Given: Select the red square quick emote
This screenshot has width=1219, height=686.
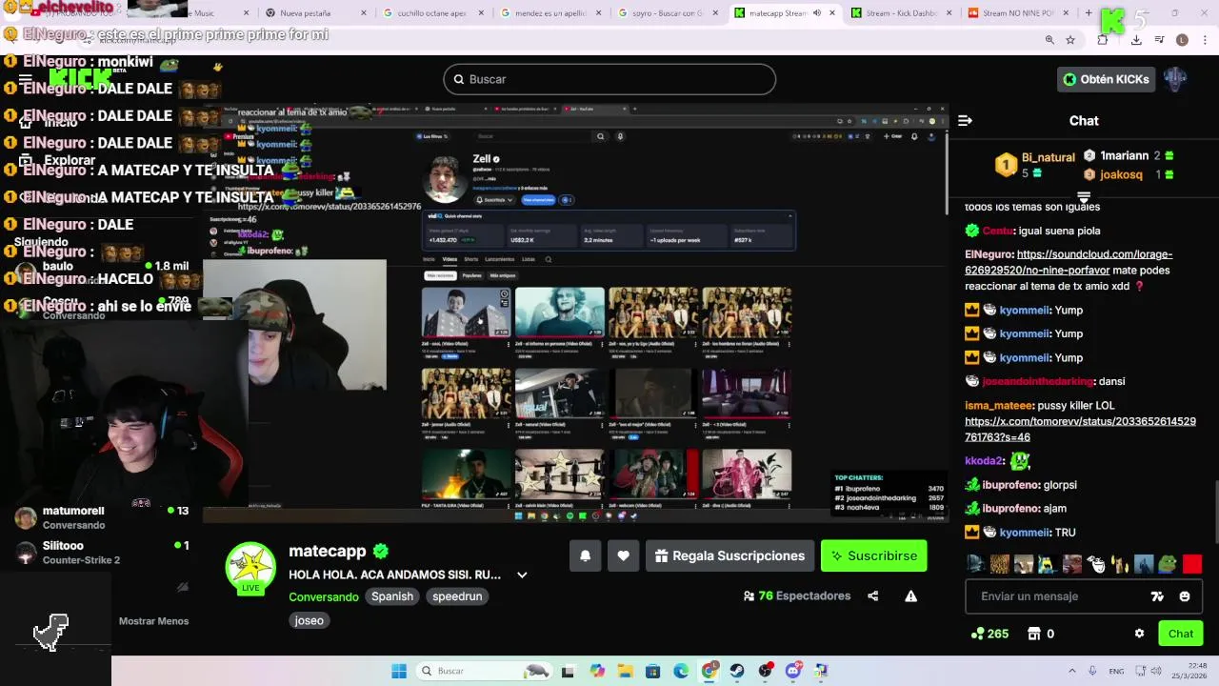Looking at the screenshot, I should (1192, 564).
